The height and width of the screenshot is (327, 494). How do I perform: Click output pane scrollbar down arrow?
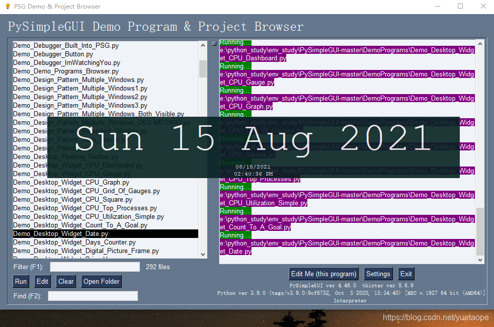click(x=480, y=260)
